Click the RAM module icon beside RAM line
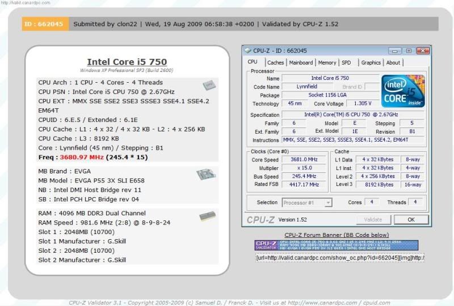 [208, 216]
